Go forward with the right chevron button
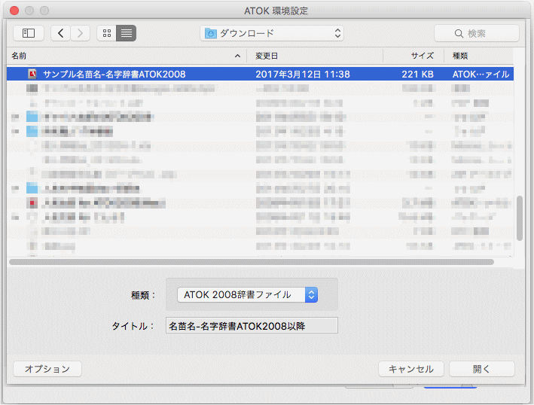Viewport: 534px width, 405px height. click(x=81, y=33)
